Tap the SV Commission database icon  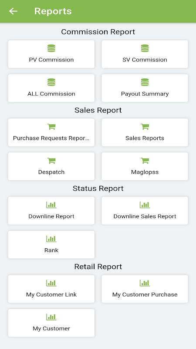(x=145, y=48)
